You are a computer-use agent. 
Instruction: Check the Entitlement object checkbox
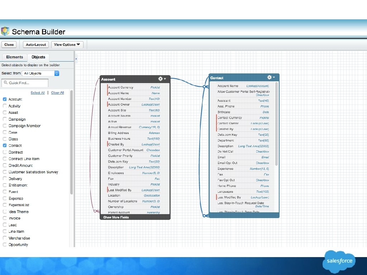pyautogui.click(x=5, y=185)
